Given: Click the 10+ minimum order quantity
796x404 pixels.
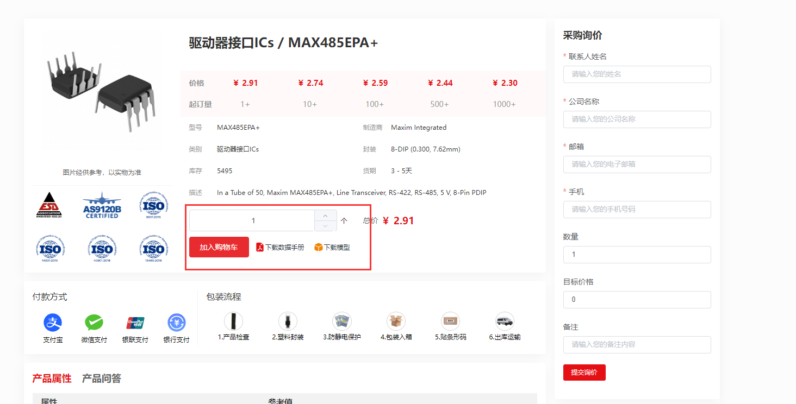Looking at the screenshot, I should (x=310, y=104).
